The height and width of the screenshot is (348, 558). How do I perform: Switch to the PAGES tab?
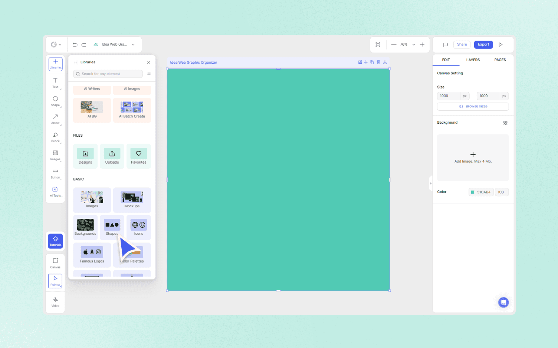coord(500,60)
